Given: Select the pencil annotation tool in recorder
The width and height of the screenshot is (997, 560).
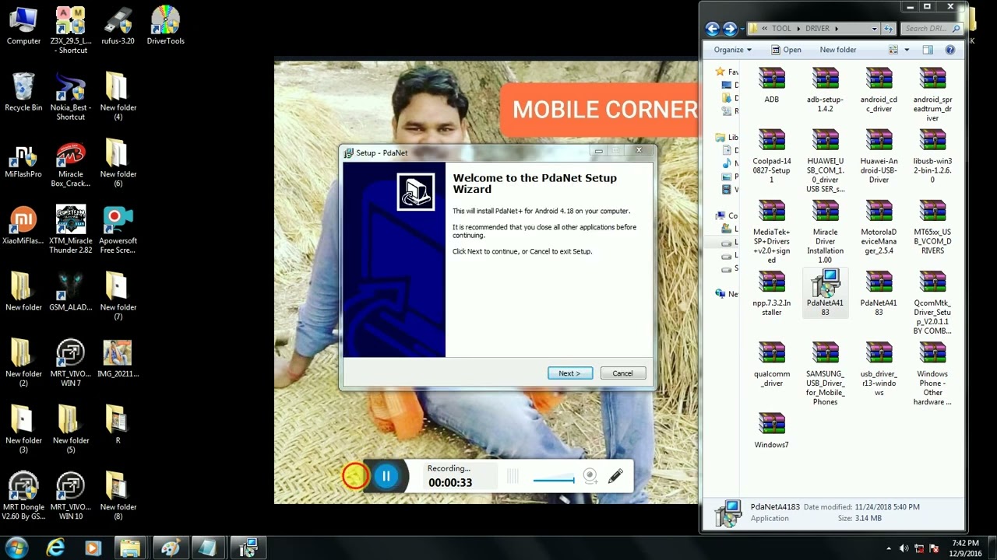Looking at the screenshot, I should (x=615, y=476).
